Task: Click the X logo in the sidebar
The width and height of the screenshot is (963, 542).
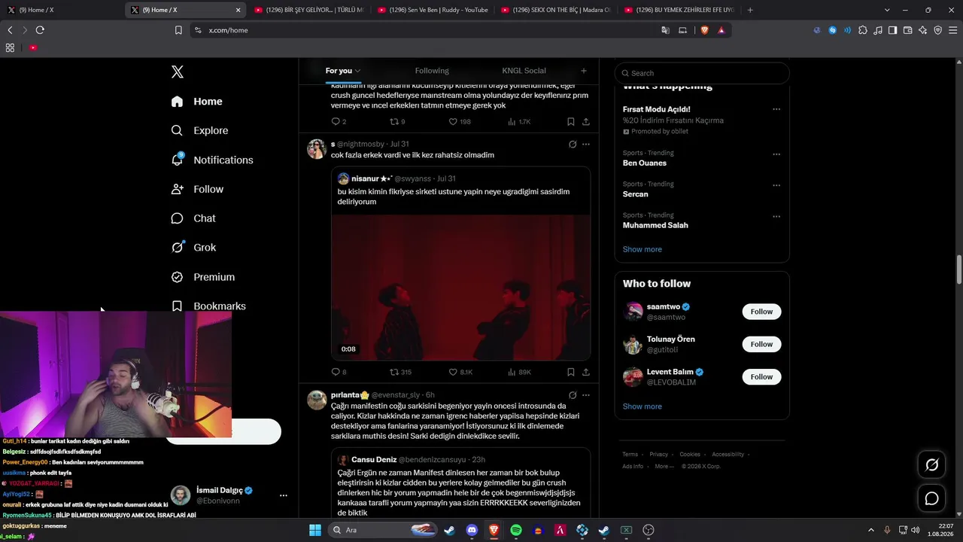Action: tap(178, 72)
